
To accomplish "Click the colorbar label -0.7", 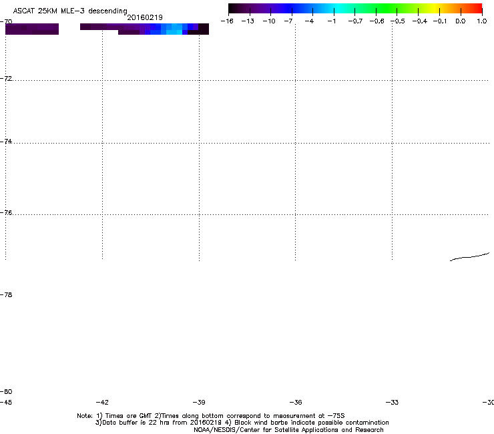I will point(355,21).
